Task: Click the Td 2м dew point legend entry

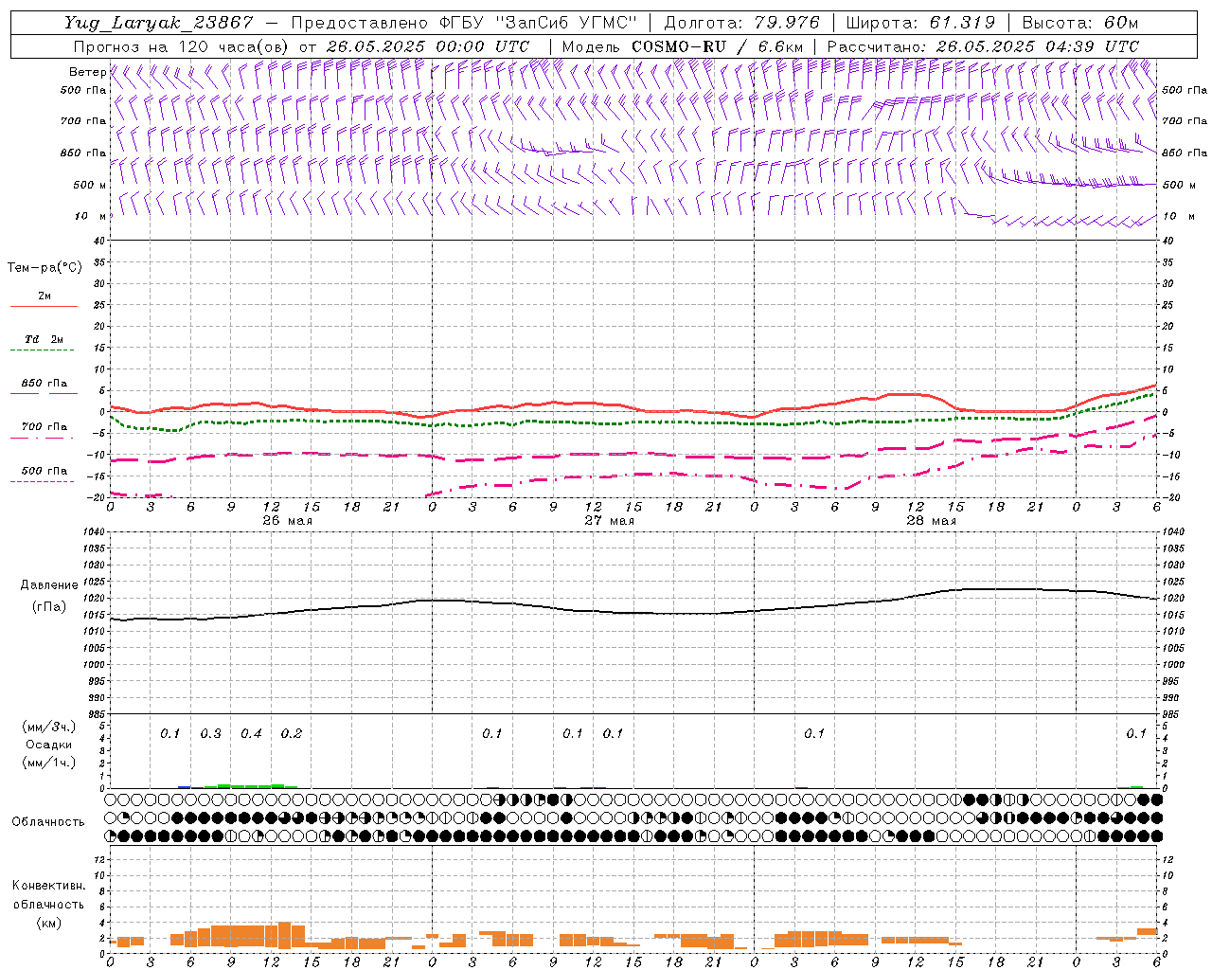Action: 44,340
